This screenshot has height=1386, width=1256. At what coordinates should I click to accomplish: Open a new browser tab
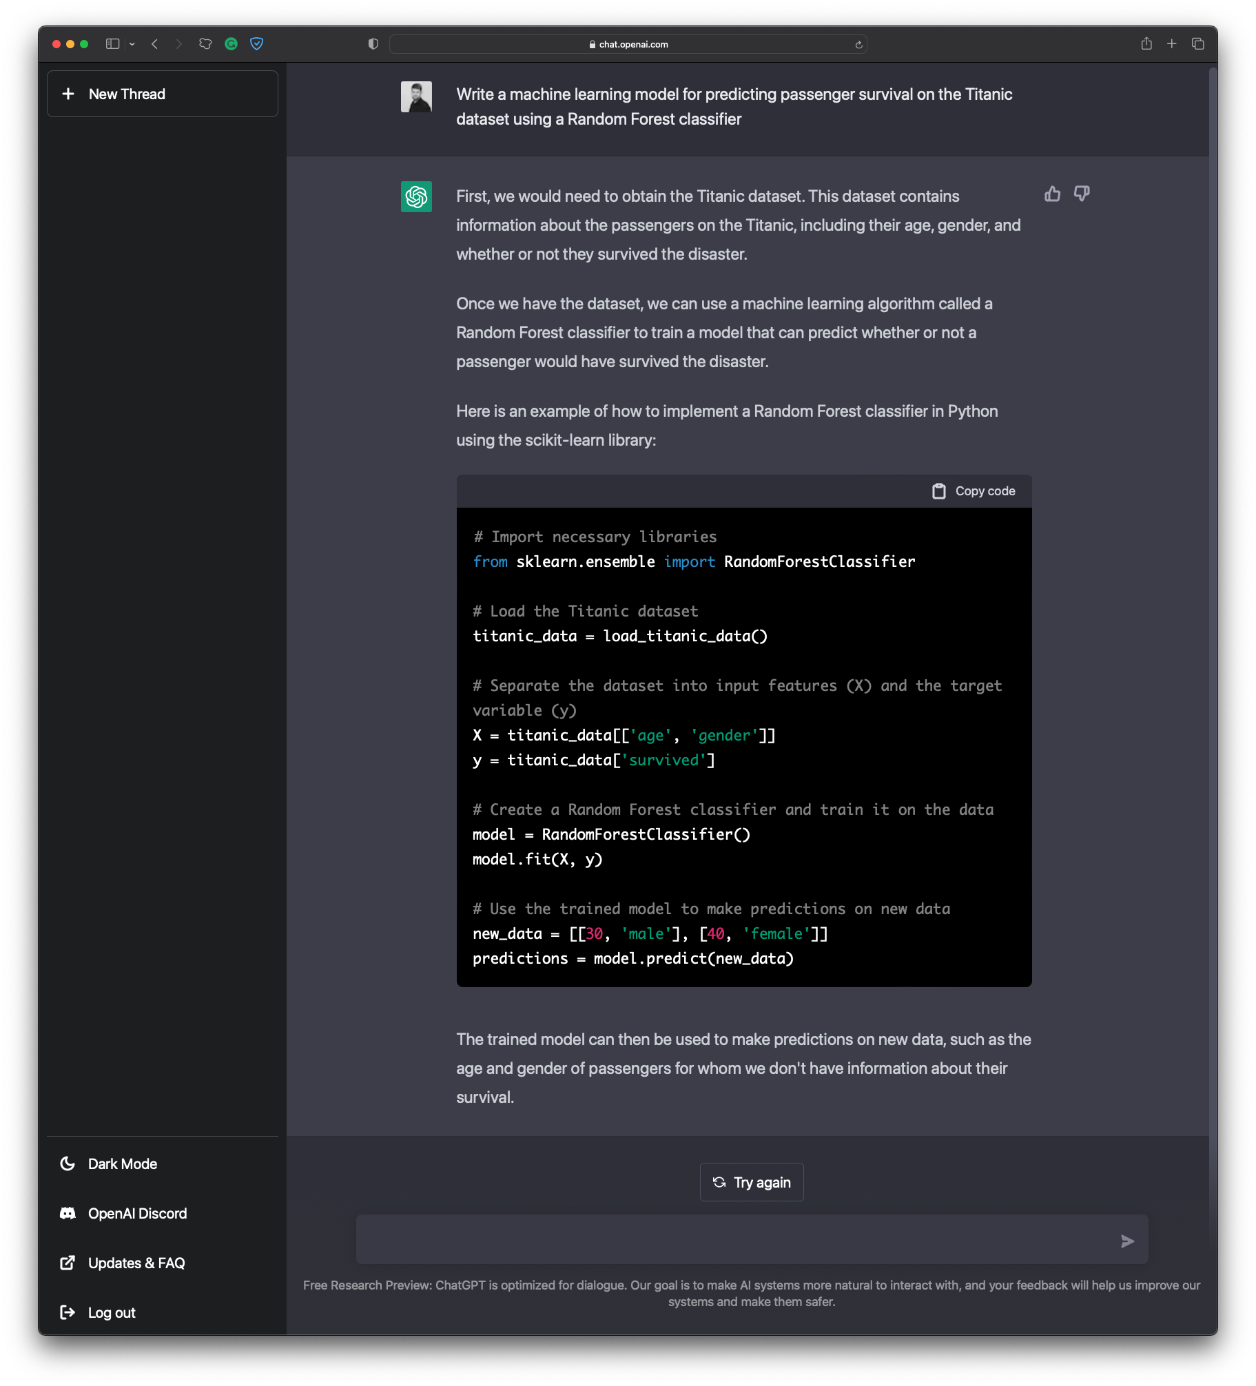click(1171, 44)
